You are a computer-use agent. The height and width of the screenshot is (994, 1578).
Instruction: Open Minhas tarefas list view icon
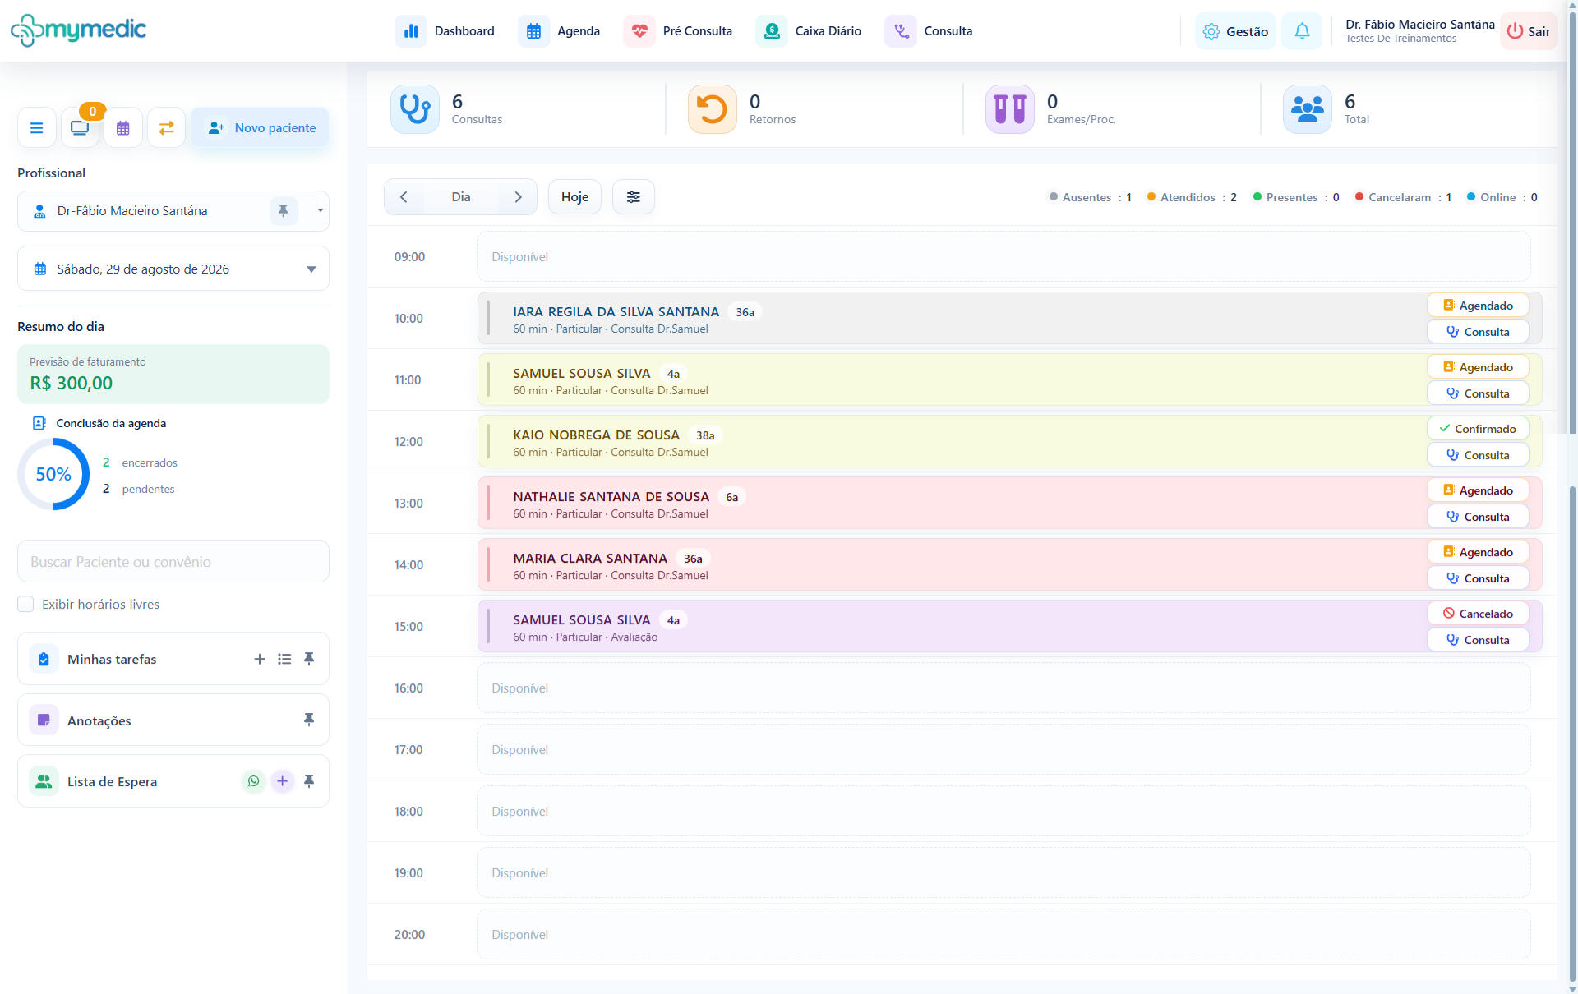coord(284,659)
